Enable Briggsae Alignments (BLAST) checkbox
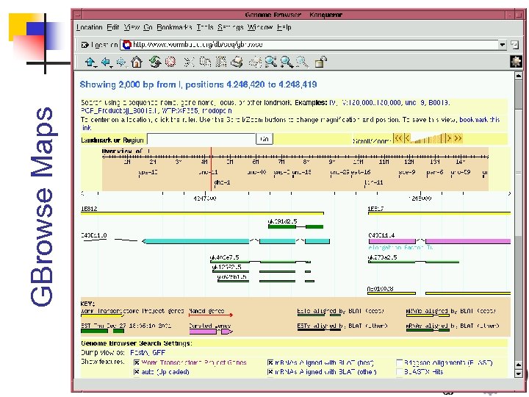 (x=400, y=362)
